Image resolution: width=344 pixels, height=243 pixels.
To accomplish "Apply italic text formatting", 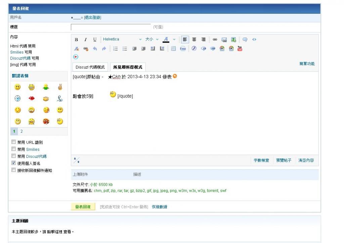I will [x=85, y=40].
